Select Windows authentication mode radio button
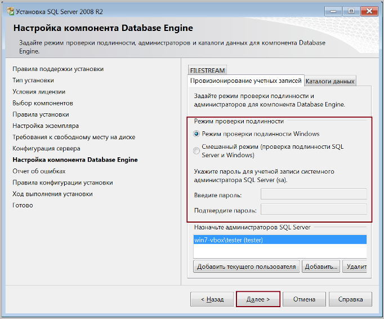This screenshot has width=384, height=319. pyautogui.click(x=197, y=134)
